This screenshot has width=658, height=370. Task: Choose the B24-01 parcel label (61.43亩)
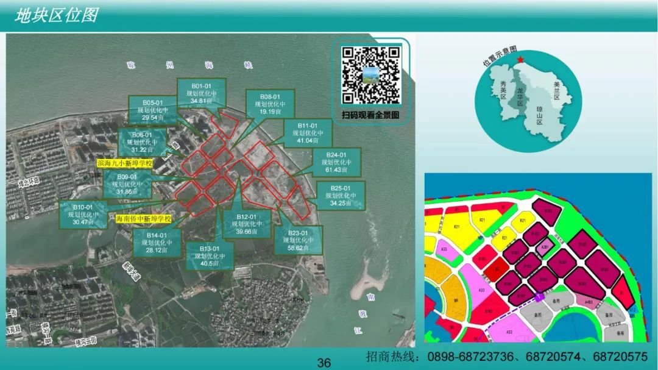pos(336,163)
